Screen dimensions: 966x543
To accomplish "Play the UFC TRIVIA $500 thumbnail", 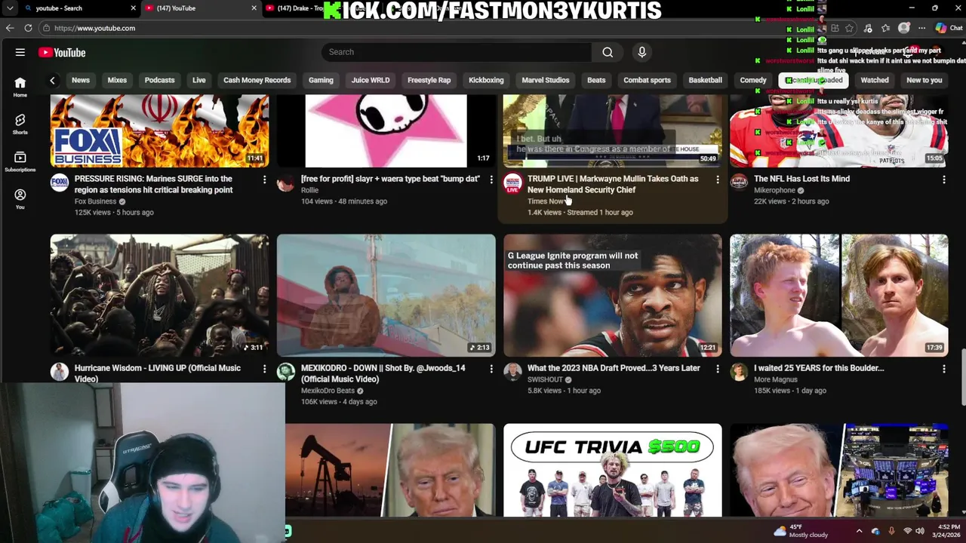I will (x=613, y=471).
